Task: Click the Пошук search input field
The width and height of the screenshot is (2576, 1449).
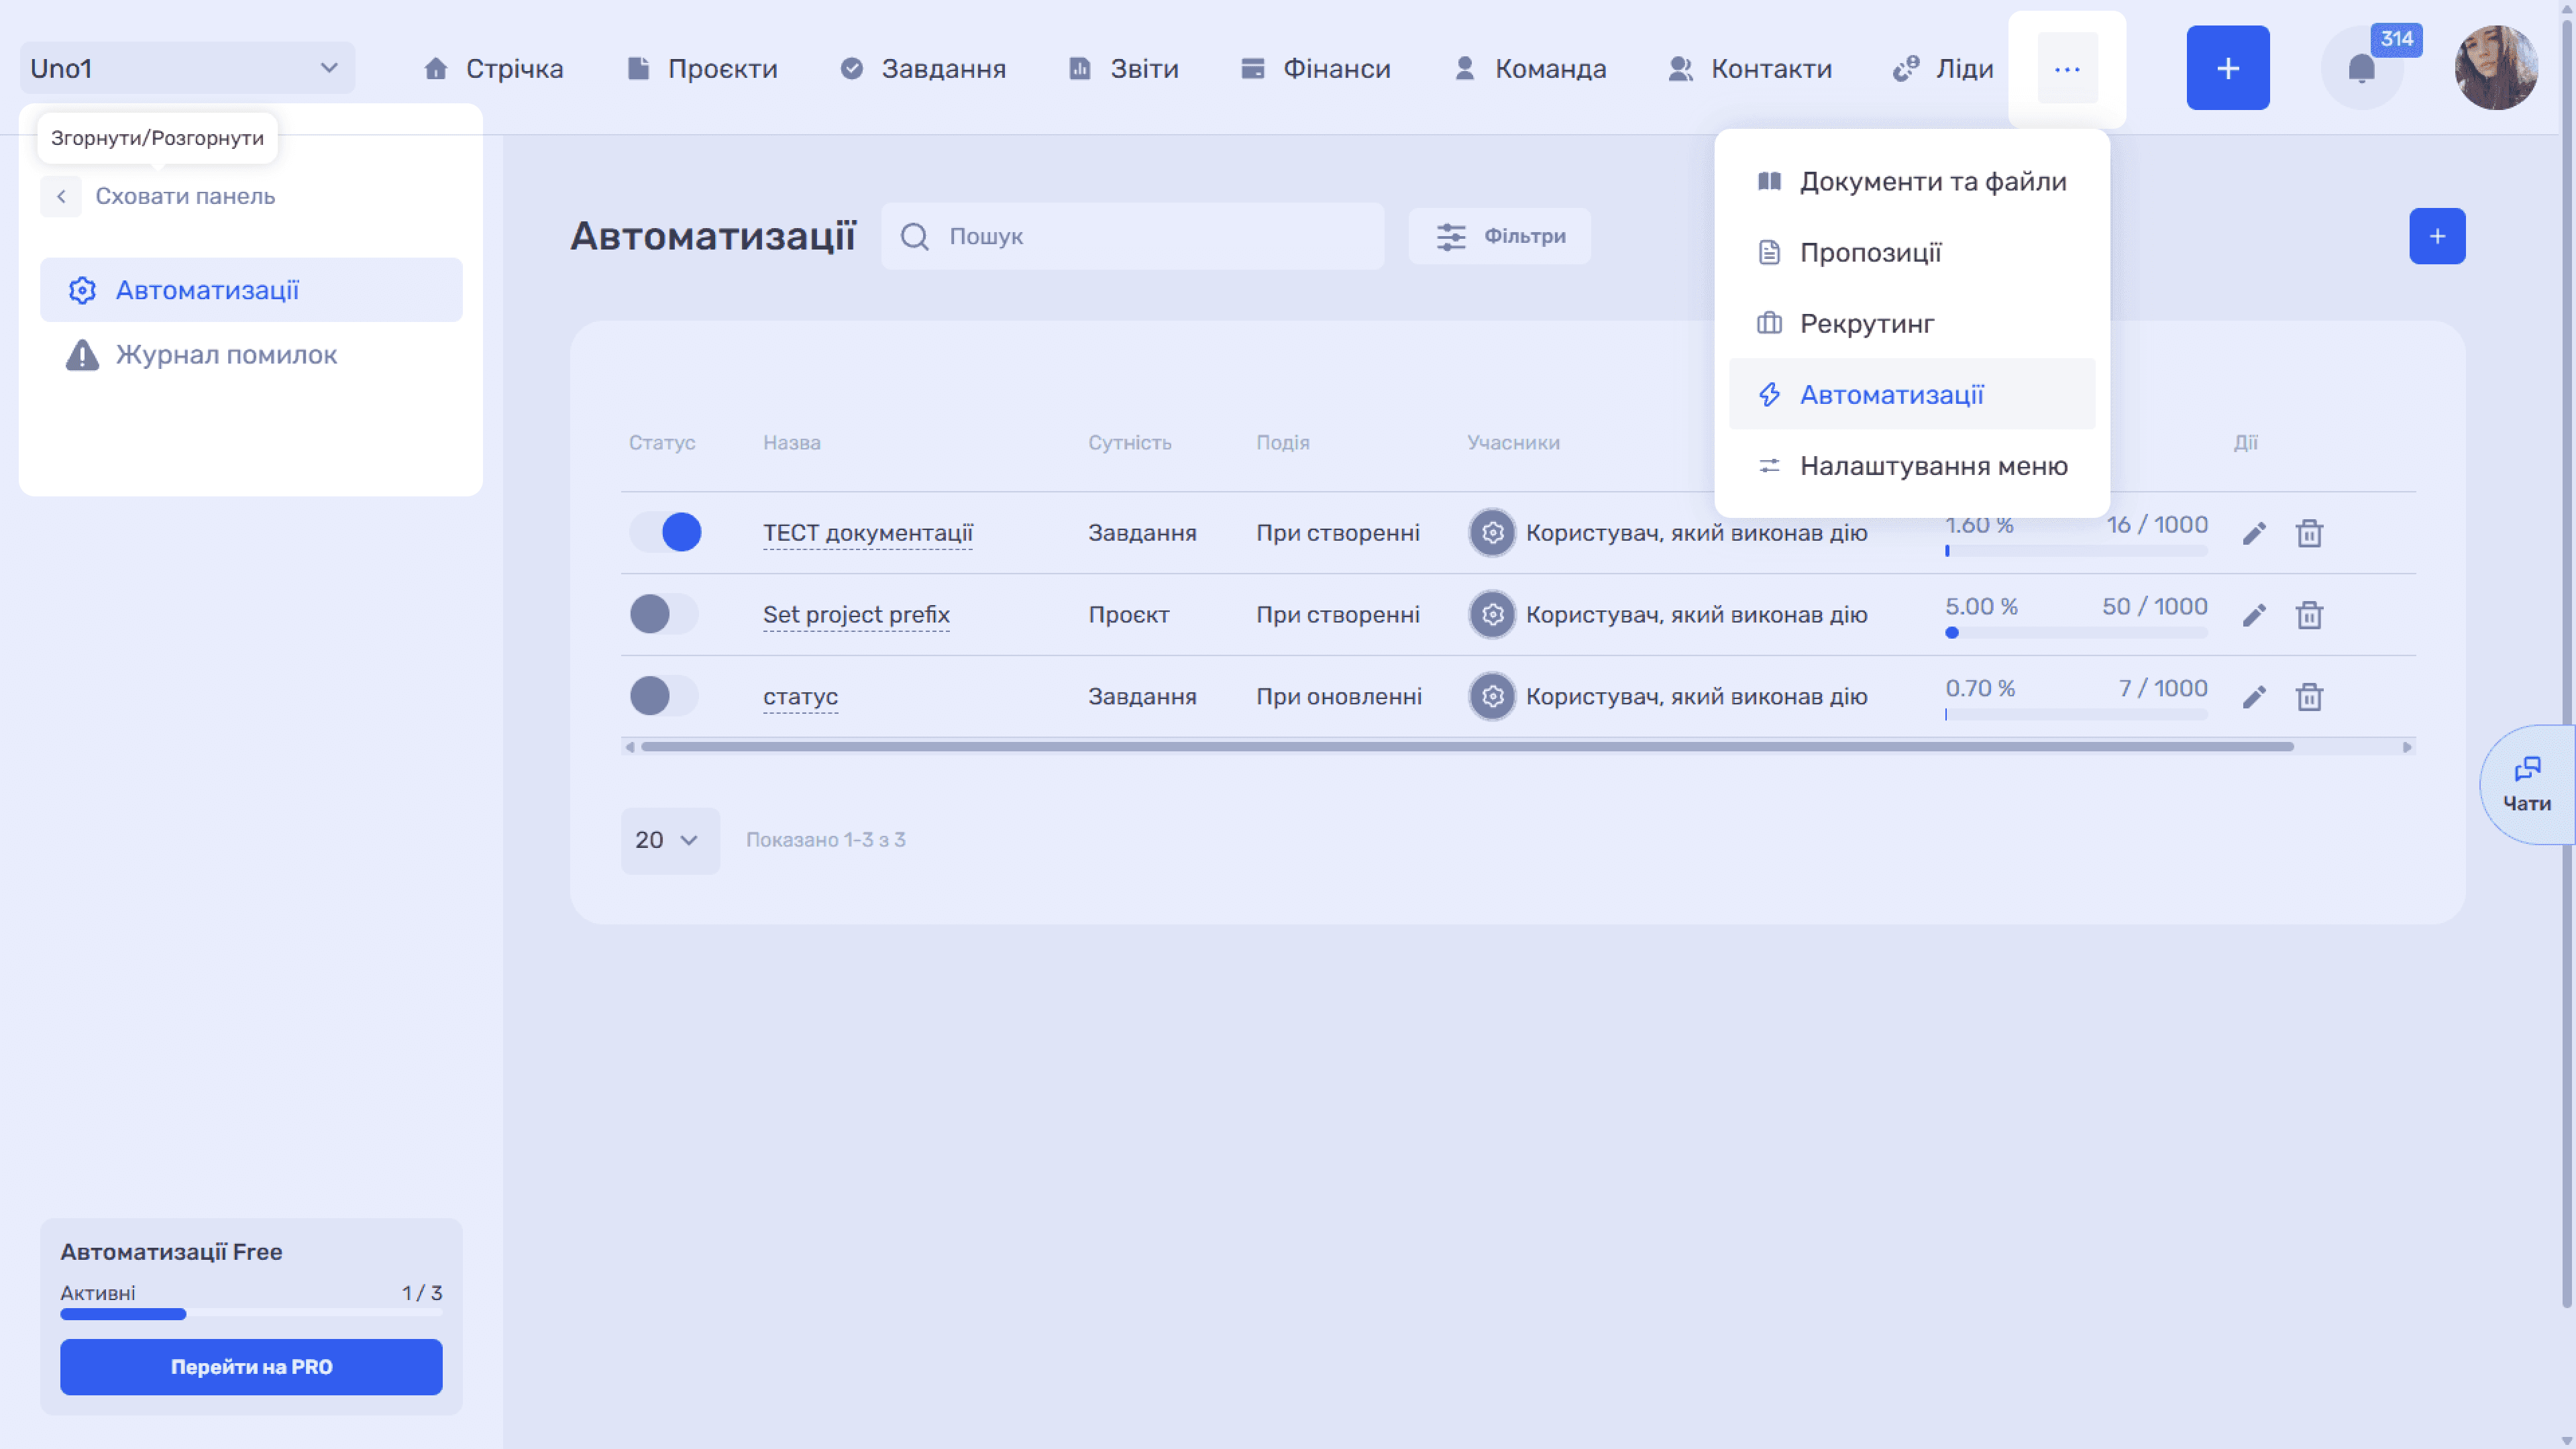Action: click(x=1132, y=236)
